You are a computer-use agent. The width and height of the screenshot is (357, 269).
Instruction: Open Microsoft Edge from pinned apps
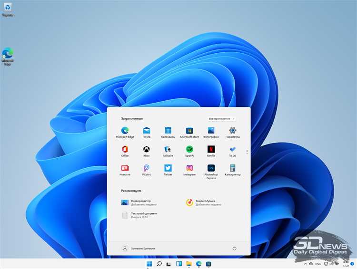click(125, 132)
